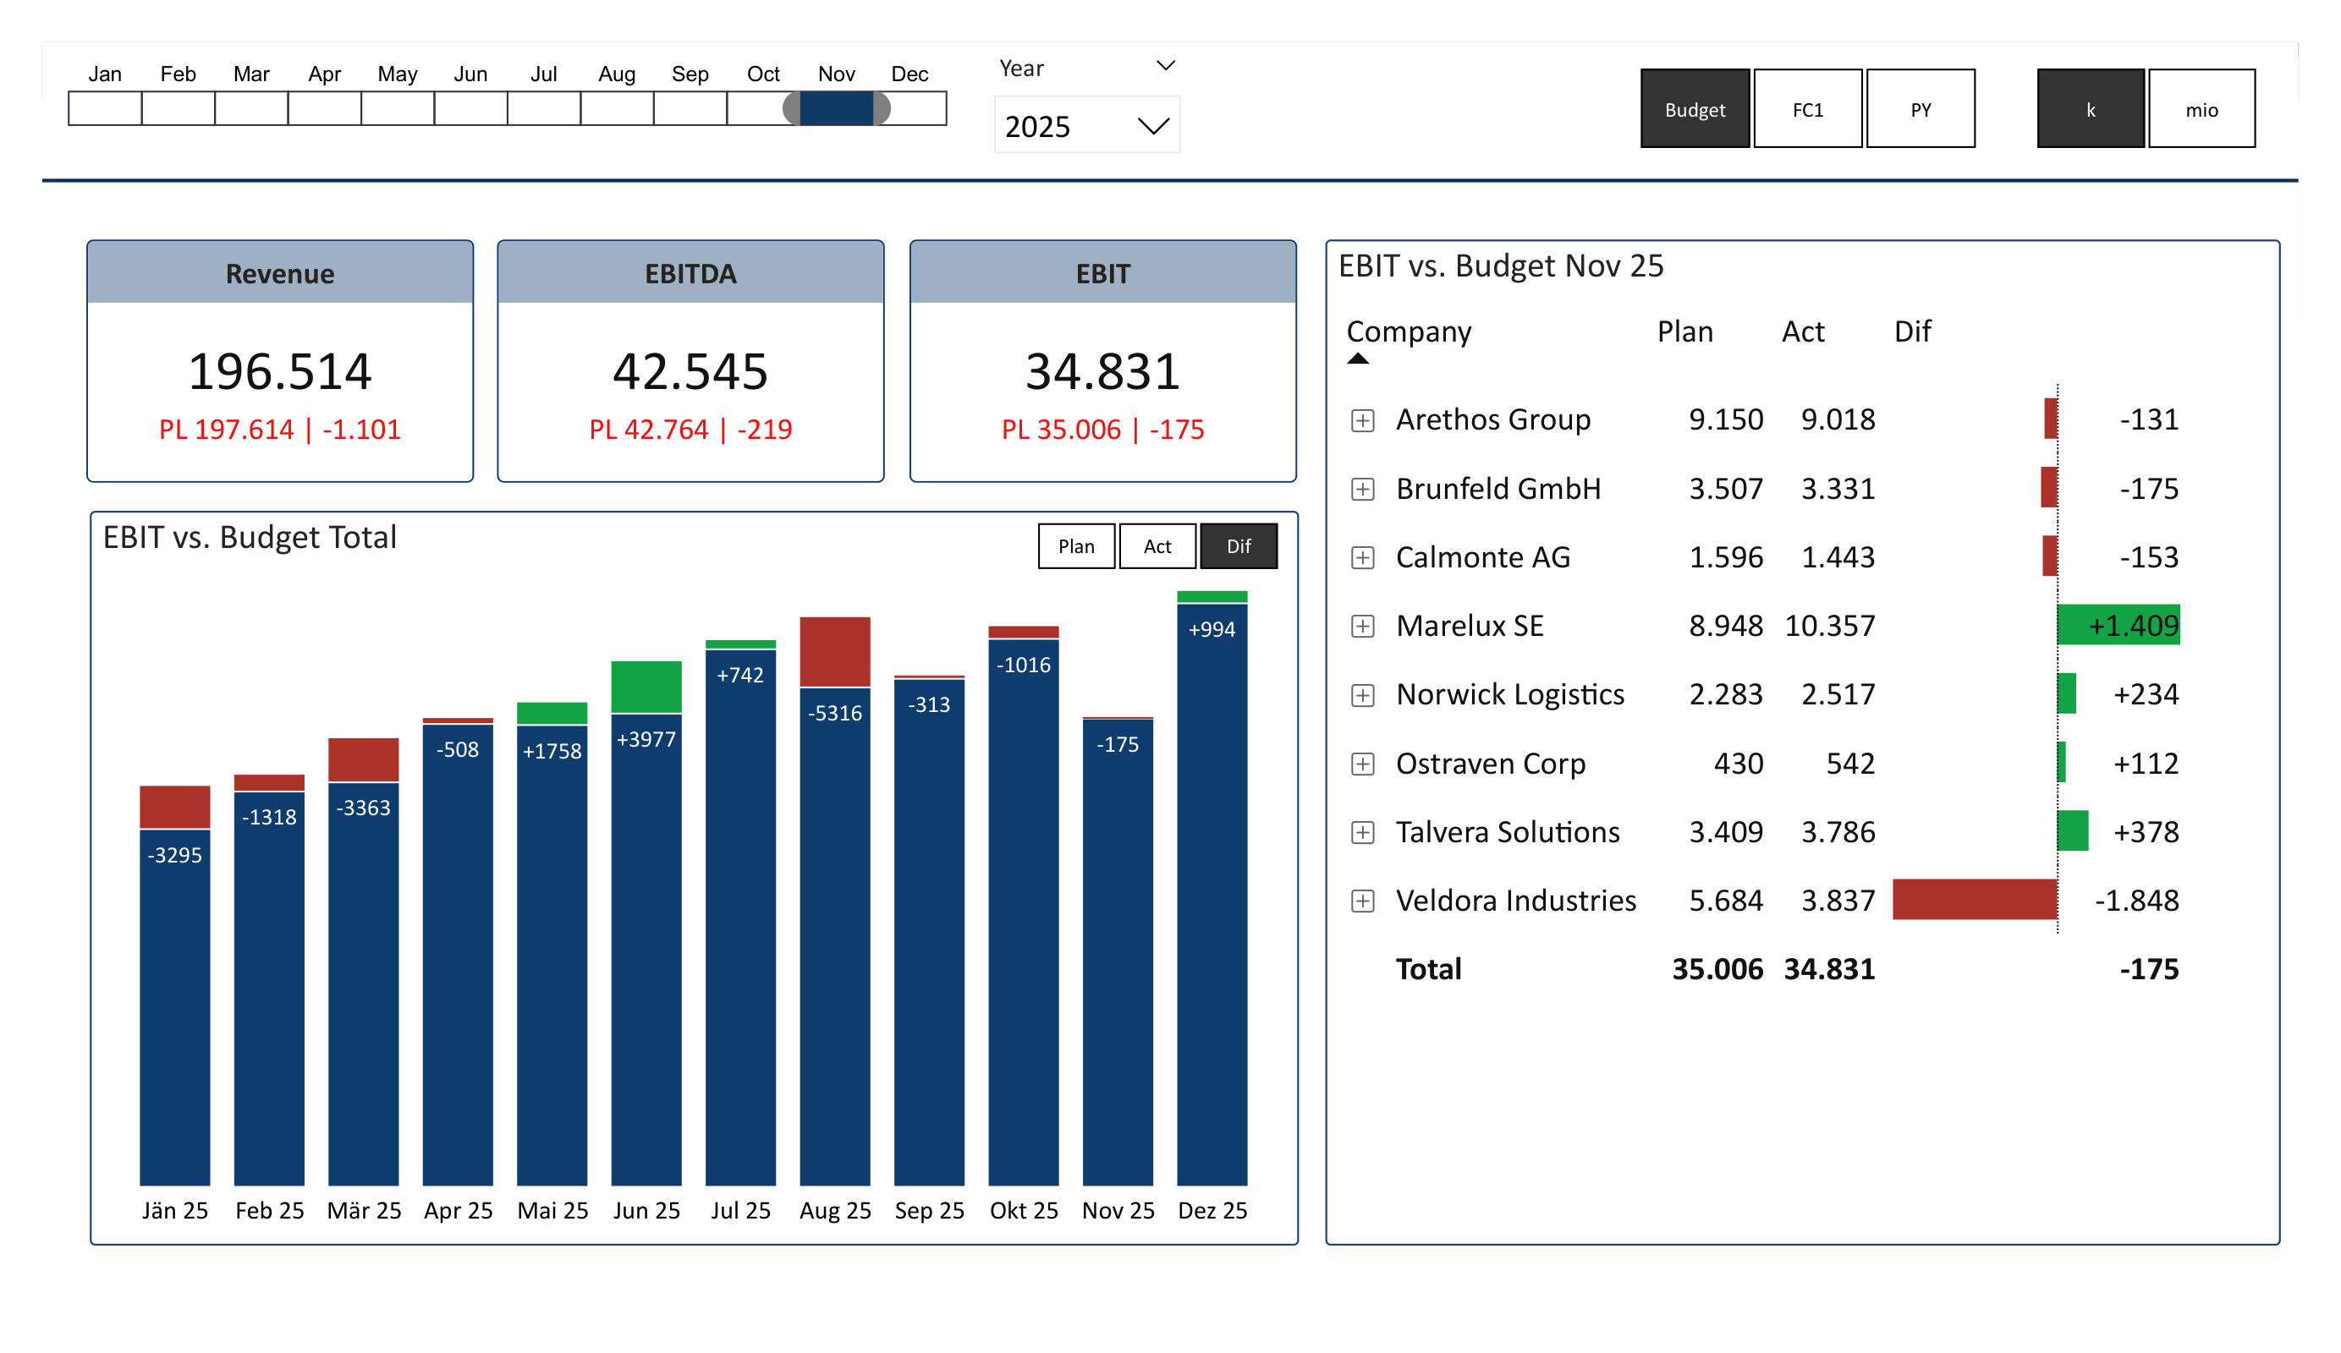Expand the Arethos Group row

(x=1362, y=420)
